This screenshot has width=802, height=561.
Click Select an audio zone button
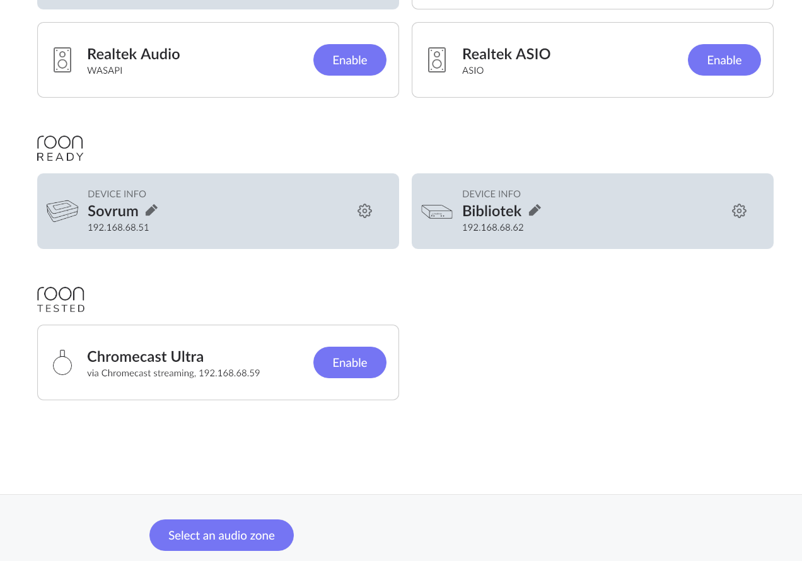(x=221, y=535)
